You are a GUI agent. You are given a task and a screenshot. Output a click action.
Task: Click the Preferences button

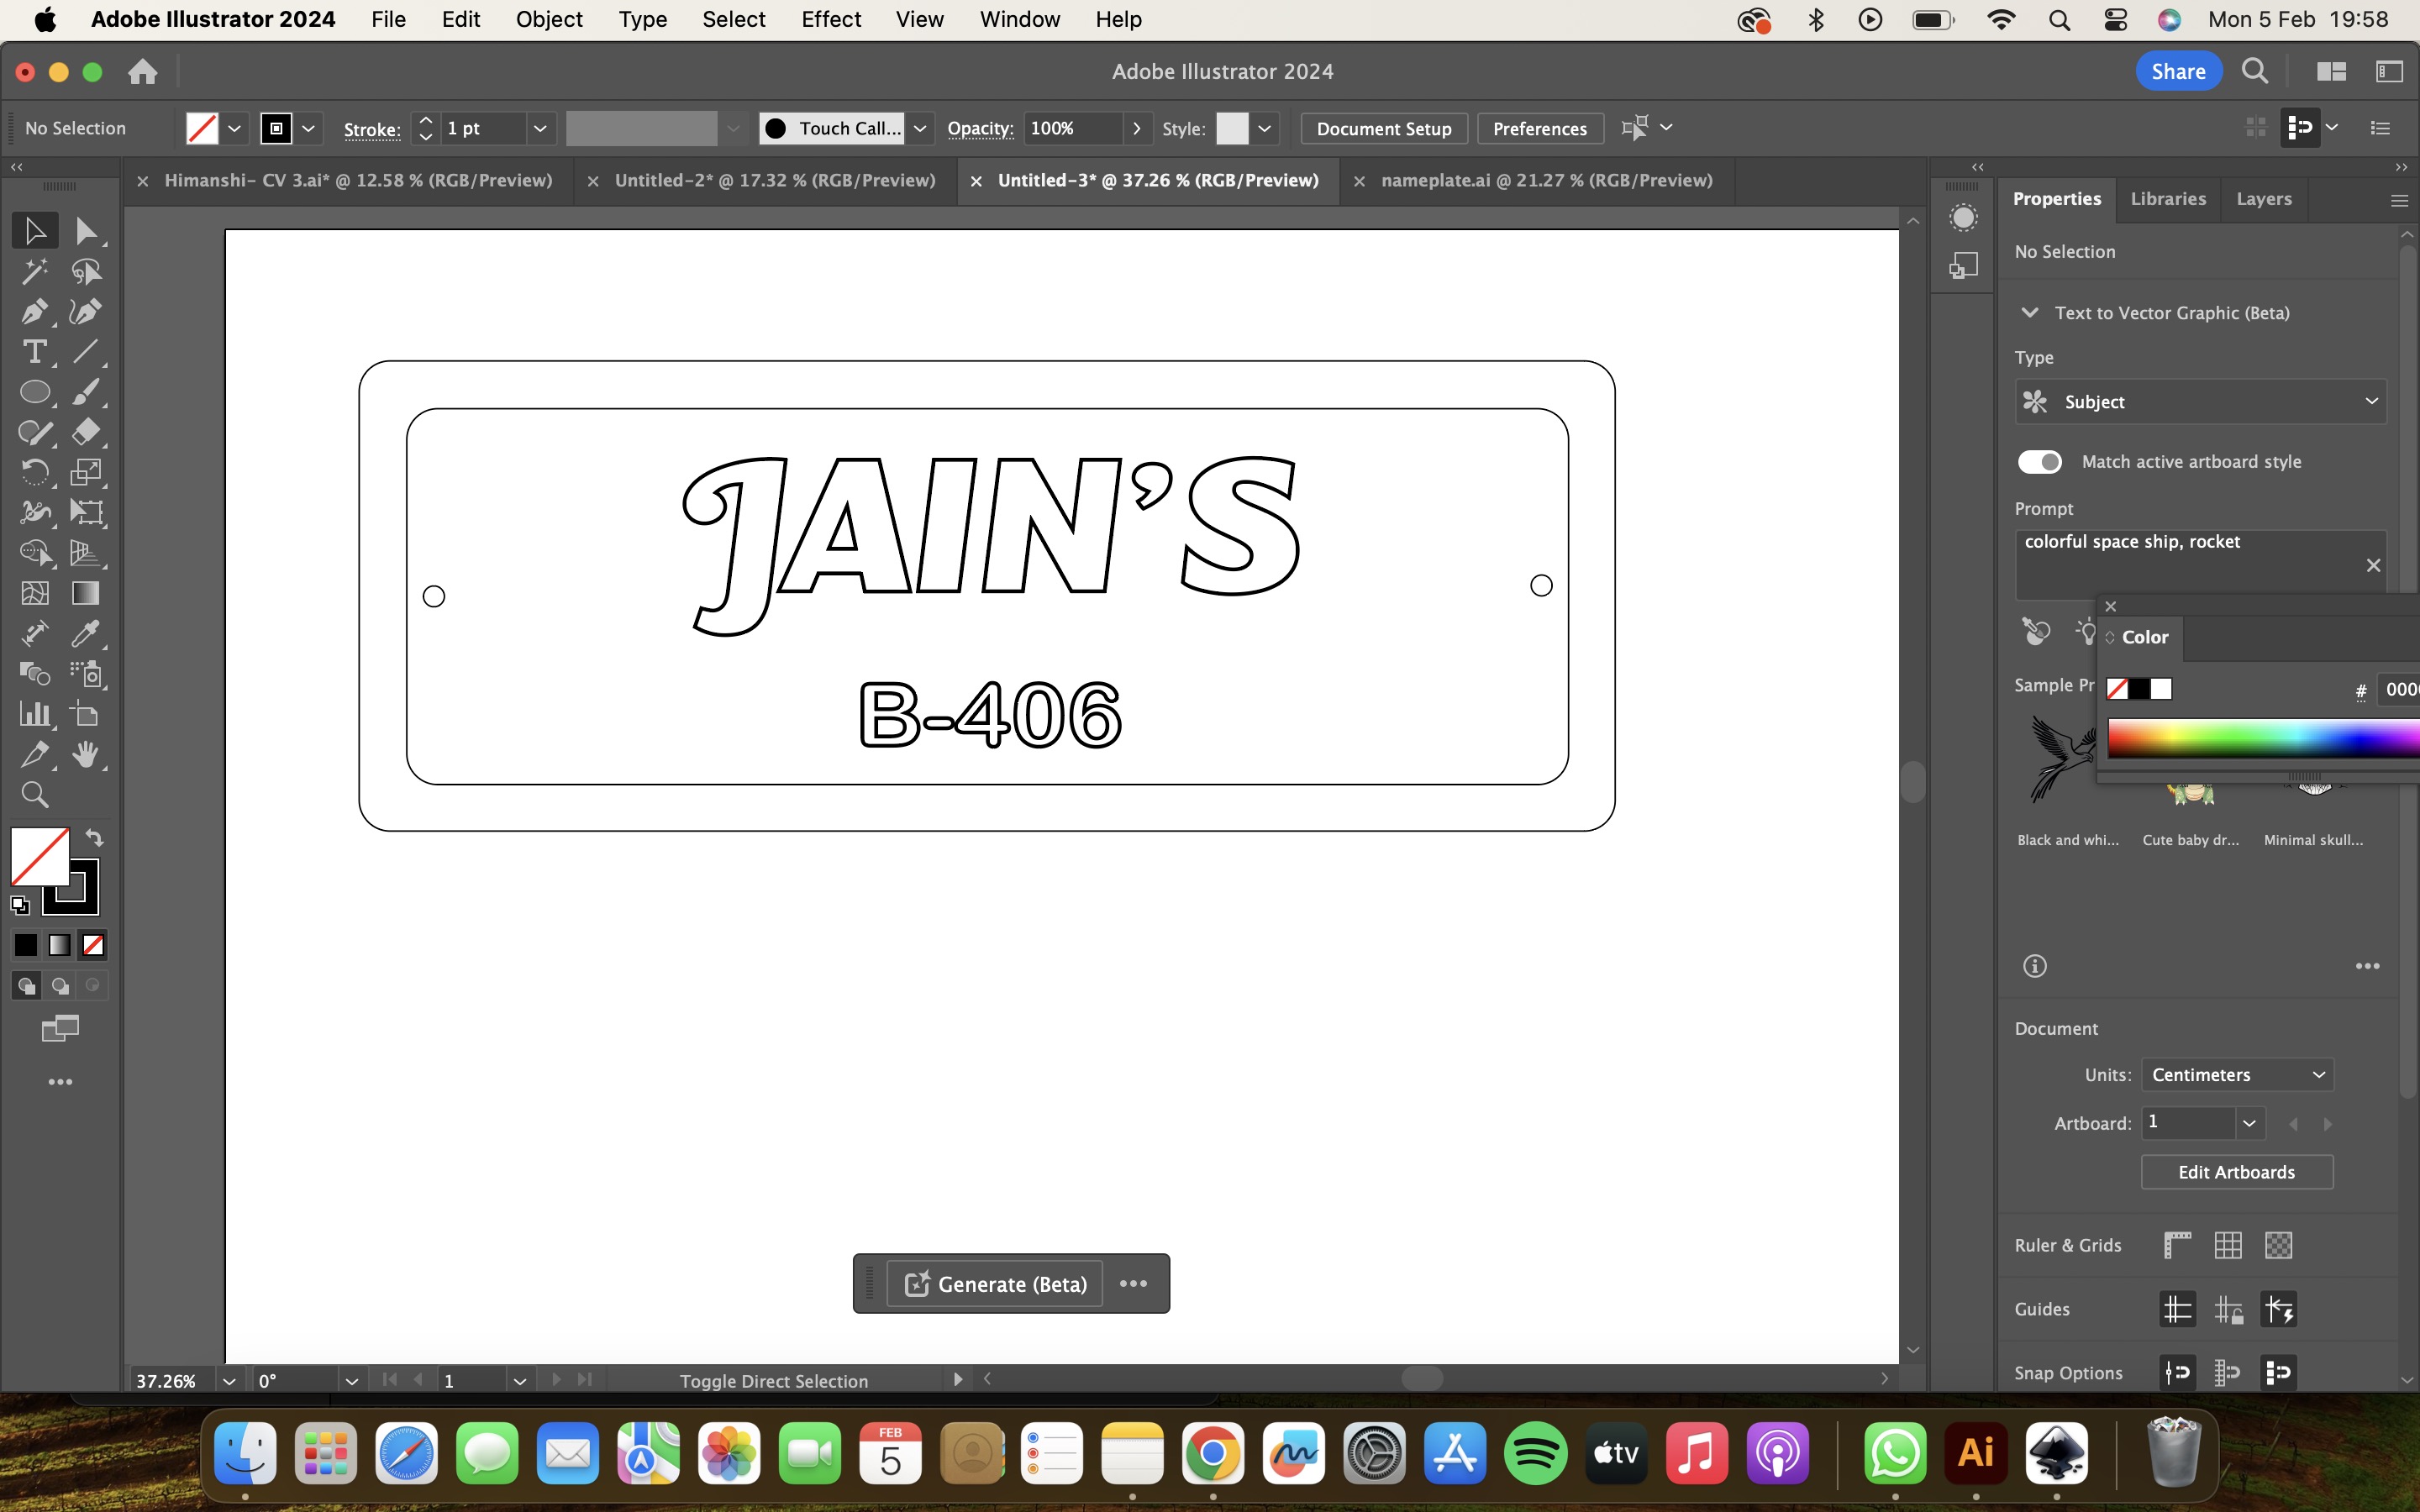point(1539,129)
